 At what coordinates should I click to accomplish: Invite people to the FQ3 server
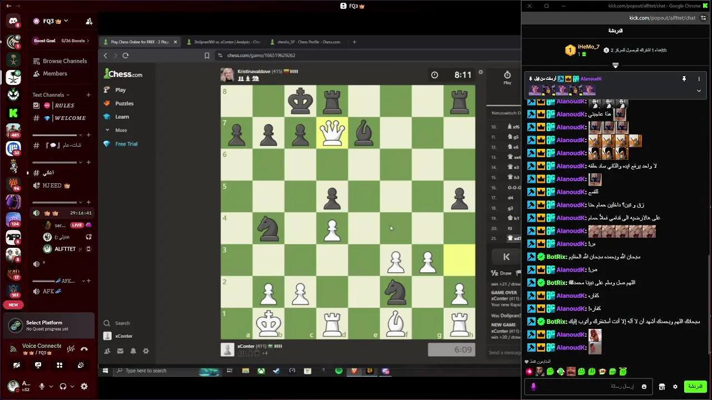pos(89,21)
